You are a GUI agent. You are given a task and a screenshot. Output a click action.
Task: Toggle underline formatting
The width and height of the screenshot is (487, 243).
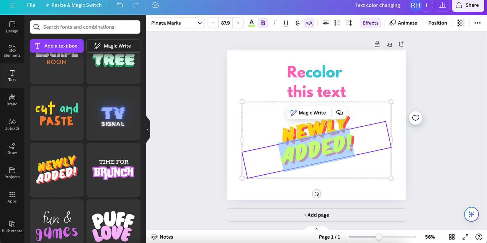click(286, 23)
